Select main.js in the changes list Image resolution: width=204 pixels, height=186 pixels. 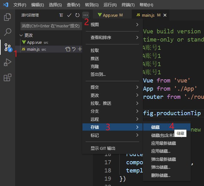(49, 49)
